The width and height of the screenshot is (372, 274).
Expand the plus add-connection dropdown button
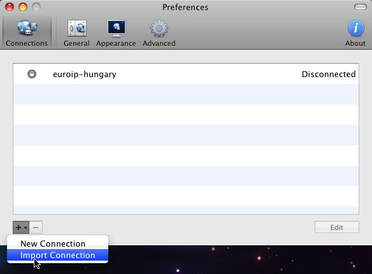pos(21,227)
